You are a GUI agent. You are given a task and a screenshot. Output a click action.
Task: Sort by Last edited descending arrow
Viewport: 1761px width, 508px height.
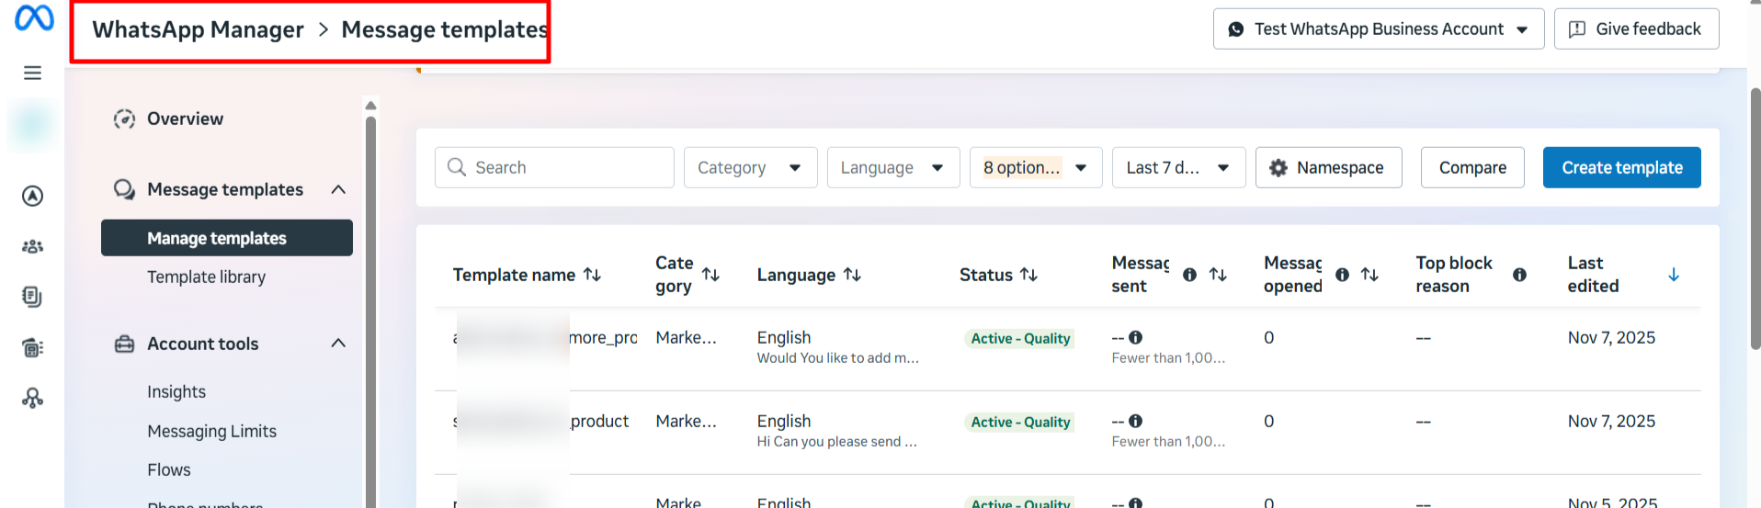[x=1673, y=275]
